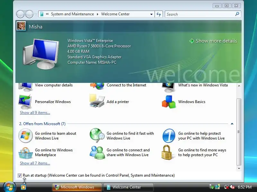This screenshot has height=192, width=257.
Task: Expand the breadcrumb chevron before System and Maintenance
Action: [x=47, y=14]
